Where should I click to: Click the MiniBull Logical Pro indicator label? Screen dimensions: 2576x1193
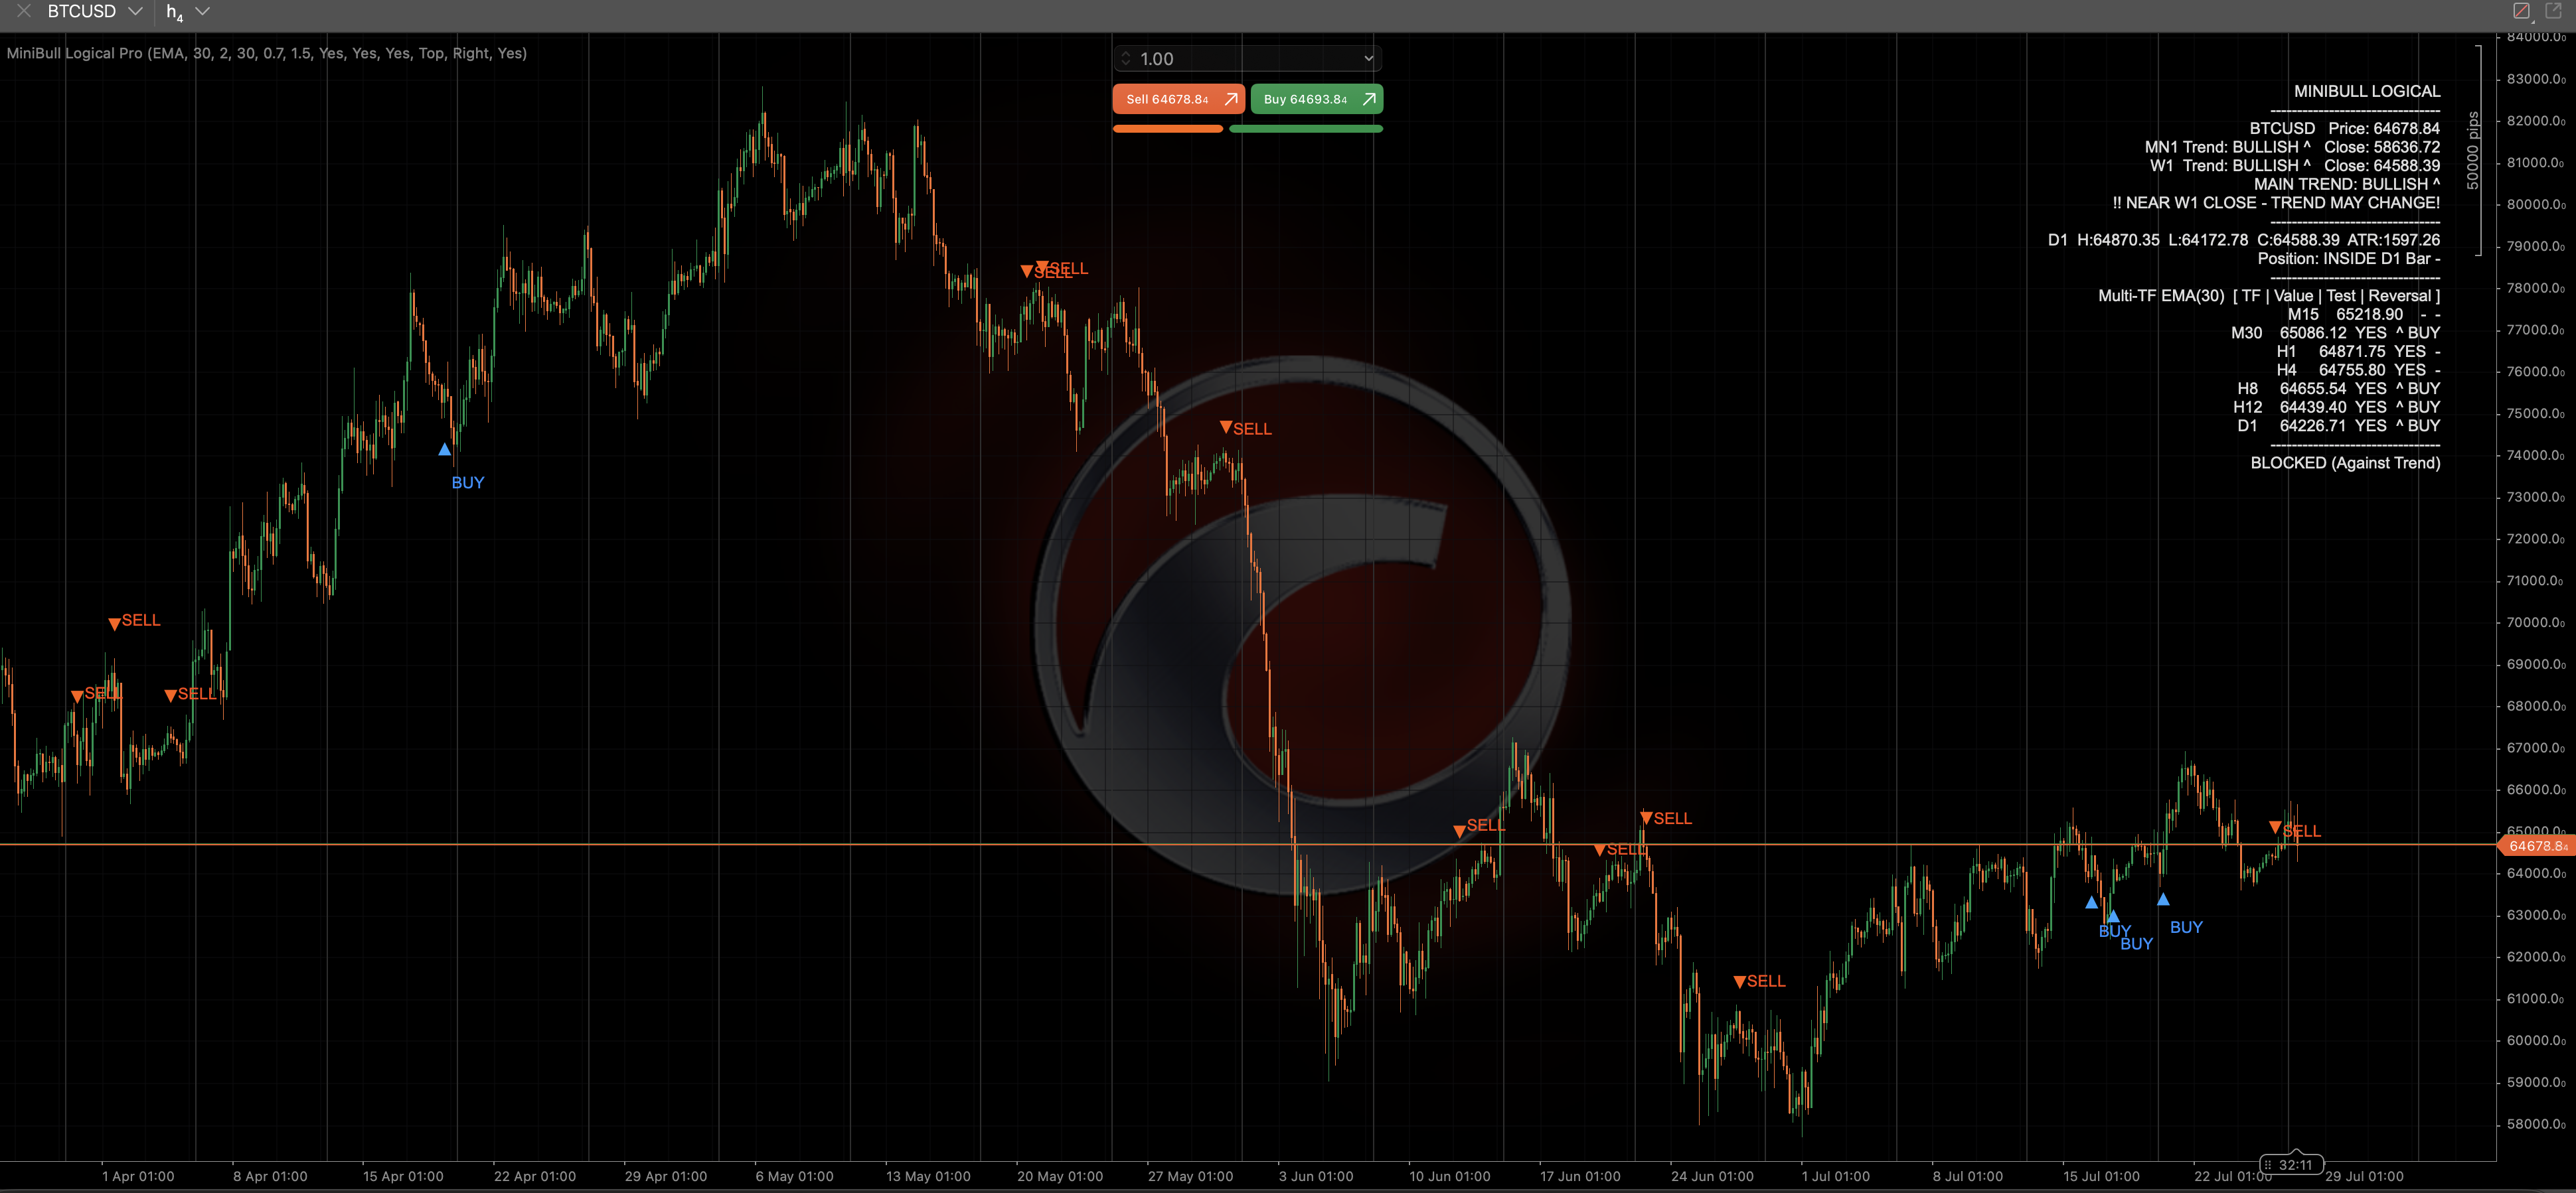click(x=267, y=53)
